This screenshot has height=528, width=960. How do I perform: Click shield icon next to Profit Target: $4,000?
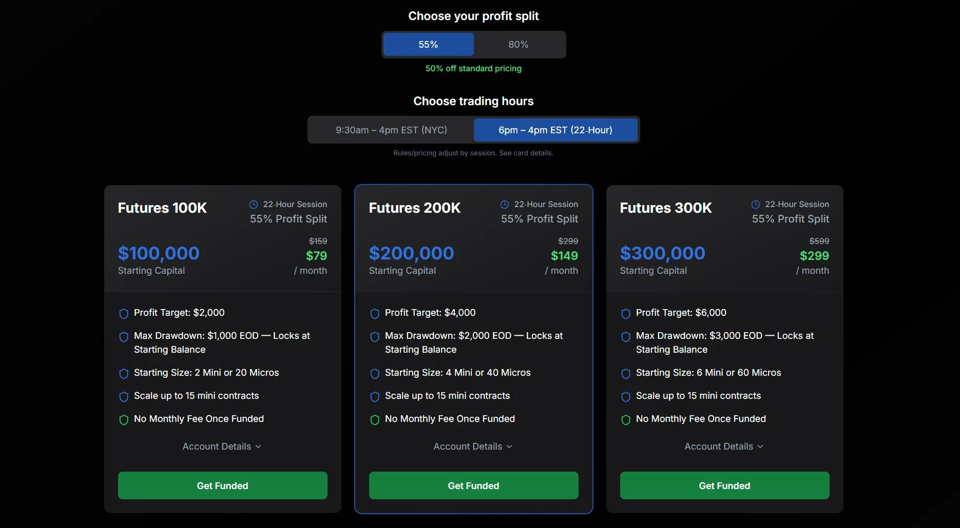point(375,314)
